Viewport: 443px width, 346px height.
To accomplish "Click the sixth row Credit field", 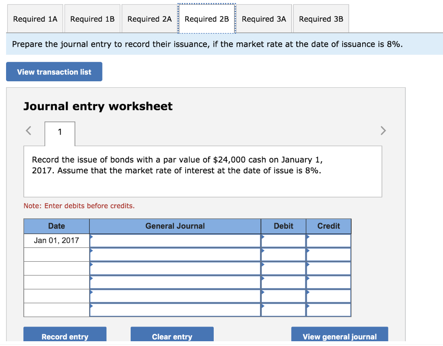I will [x=329, y=310].
